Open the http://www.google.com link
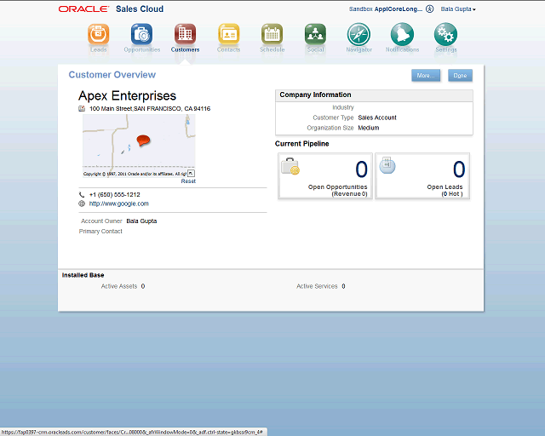 (x=119, y=204)
